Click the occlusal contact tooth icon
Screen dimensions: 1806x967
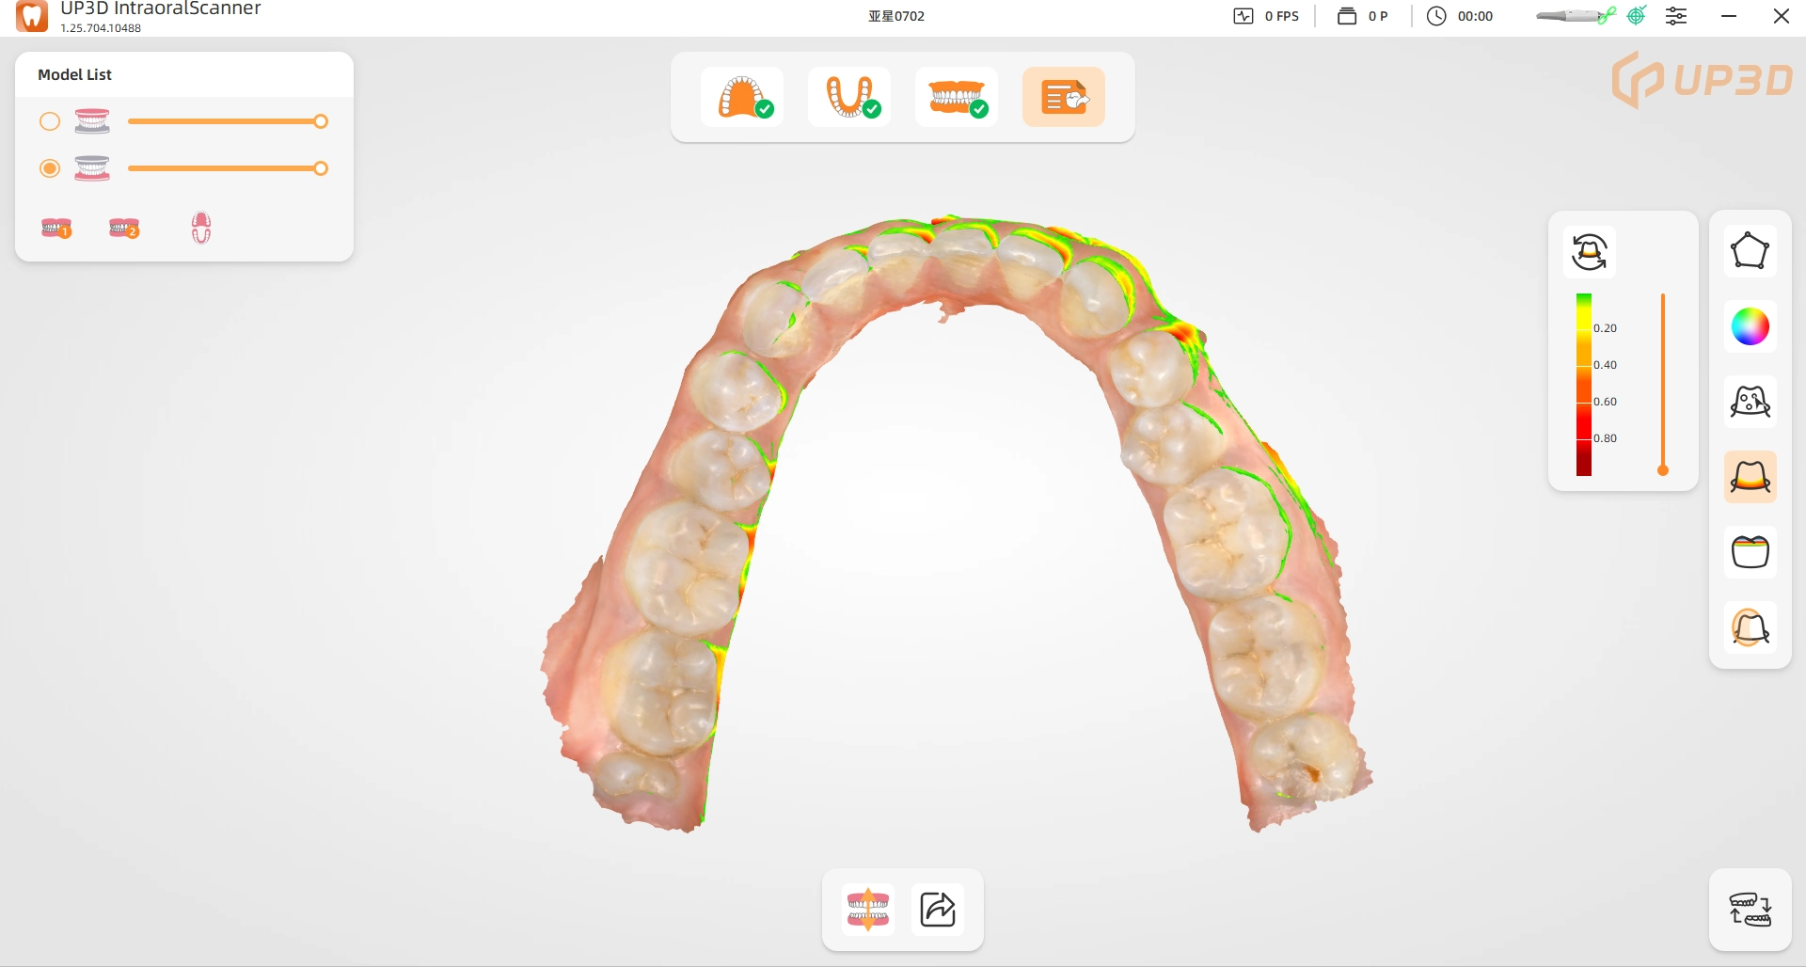[x=1750, y=552]
